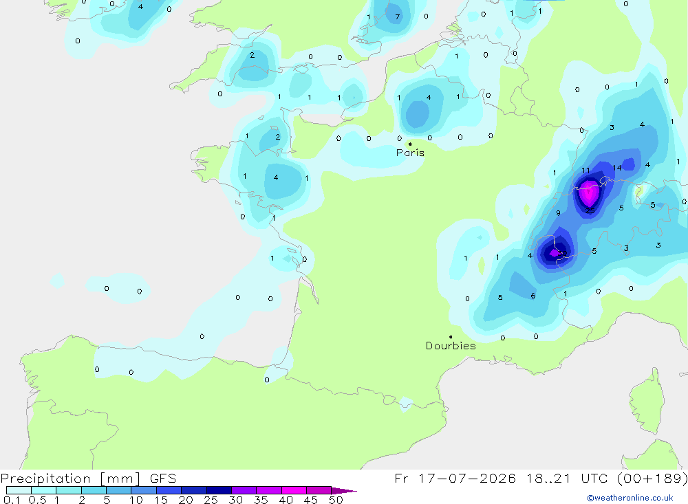688x504 pixels.
Task: Pick the 2–5 mm legend swatch
Action: pyautogui.click(x=94, y=490)
